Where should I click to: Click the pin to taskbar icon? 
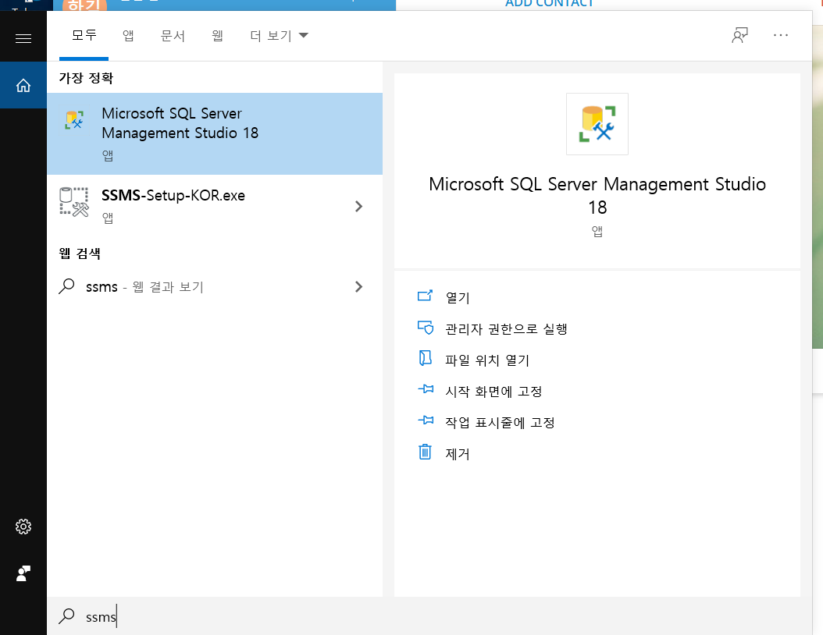[426, 420]
